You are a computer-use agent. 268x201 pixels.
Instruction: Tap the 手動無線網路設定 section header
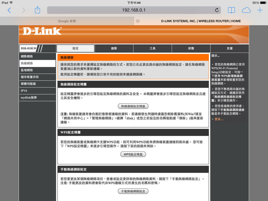coord(133,169)
